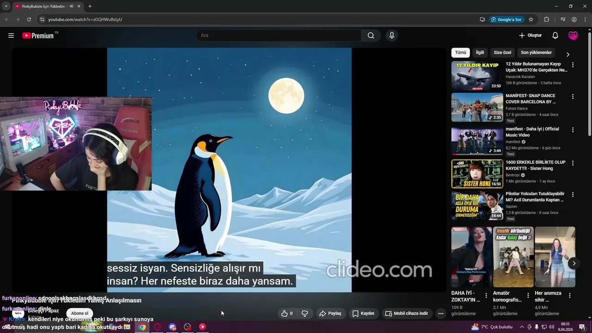Bookmark this page with star icon
Viewport: 592px width, 333px height.
531,19
